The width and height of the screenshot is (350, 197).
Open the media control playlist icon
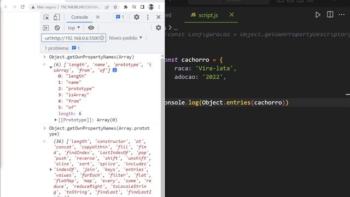(134, 7)
